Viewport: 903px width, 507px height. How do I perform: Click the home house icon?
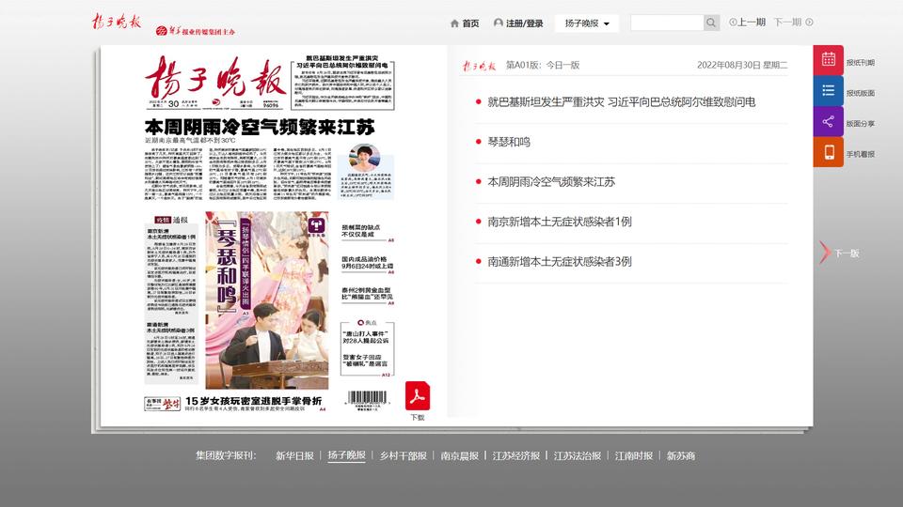pyautogui.click(x=454, y=23)
